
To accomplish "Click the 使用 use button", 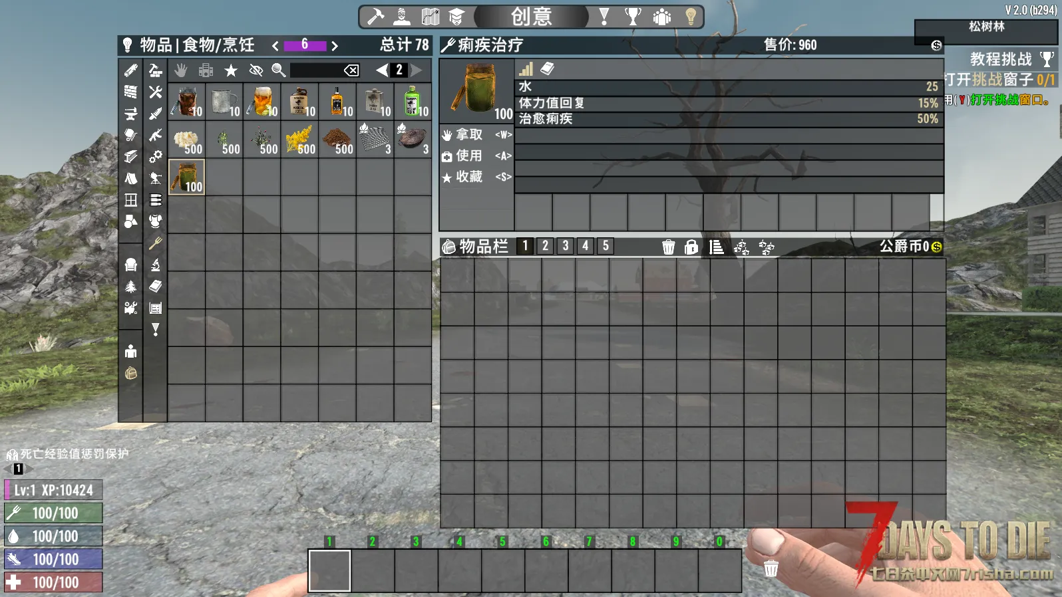I will 476,156.
